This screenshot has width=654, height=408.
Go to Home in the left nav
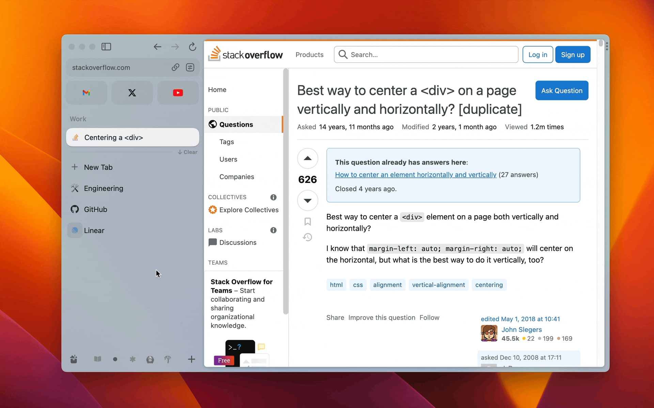[x=217, y=90]
